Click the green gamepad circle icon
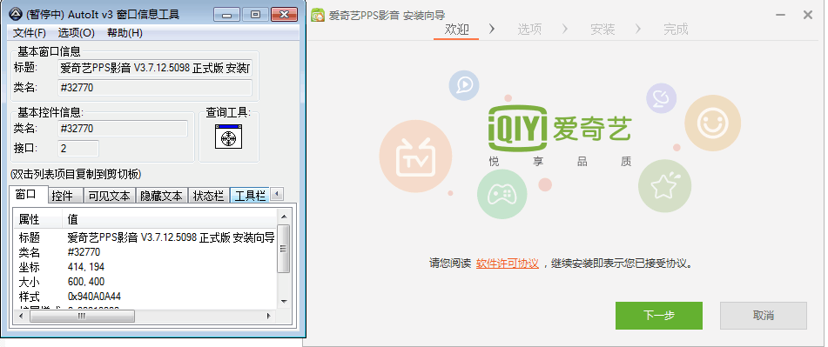 point(502,194)
